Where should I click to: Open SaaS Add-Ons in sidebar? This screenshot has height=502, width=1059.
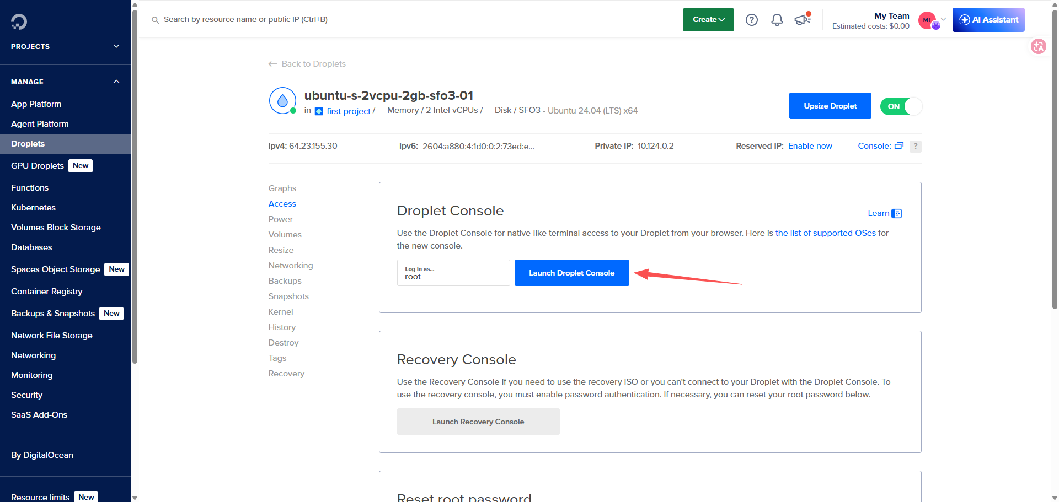coord(39,415)
